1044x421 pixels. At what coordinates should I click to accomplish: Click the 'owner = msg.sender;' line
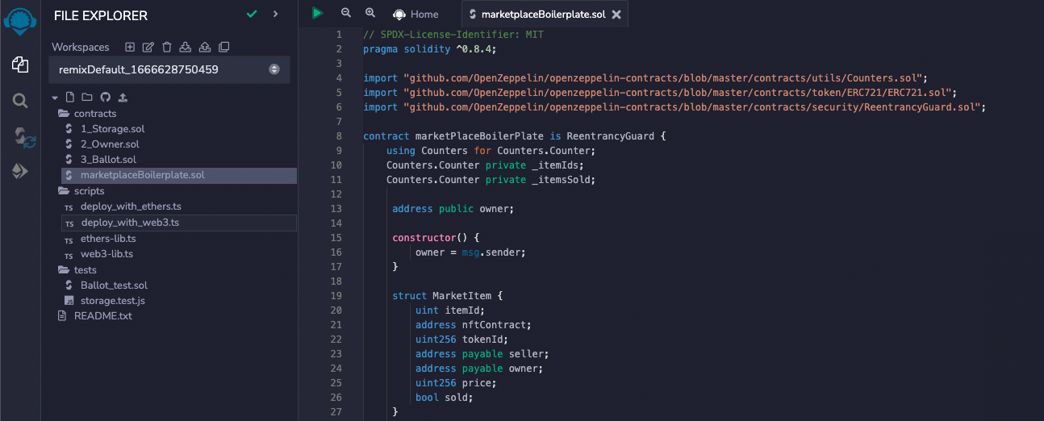tap(470, 252)
